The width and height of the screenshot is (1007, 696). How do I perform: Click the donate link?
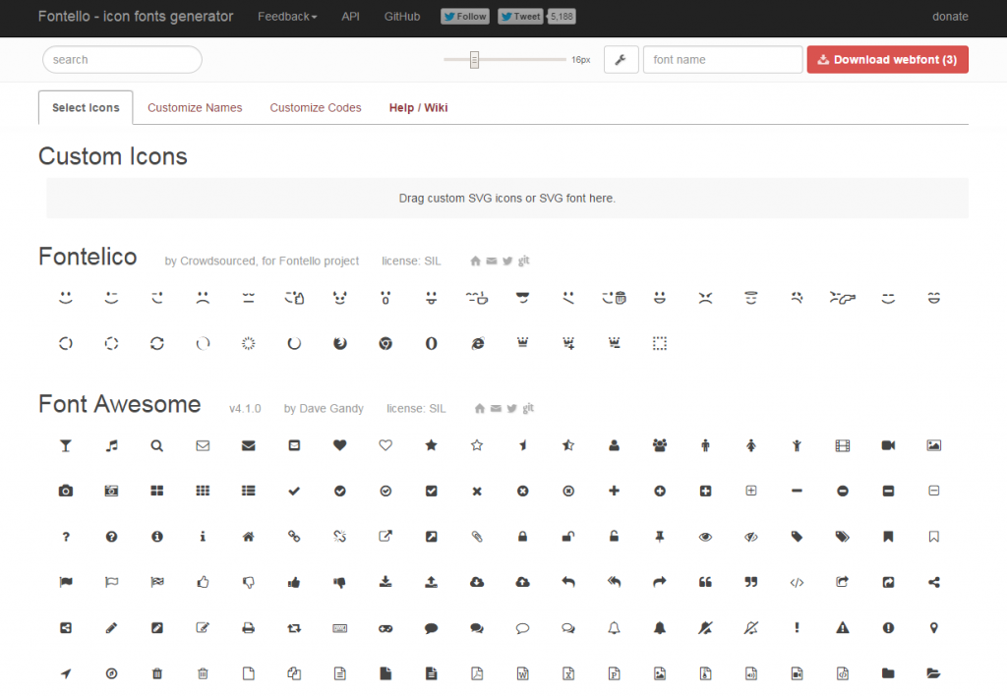pos(950,17)
